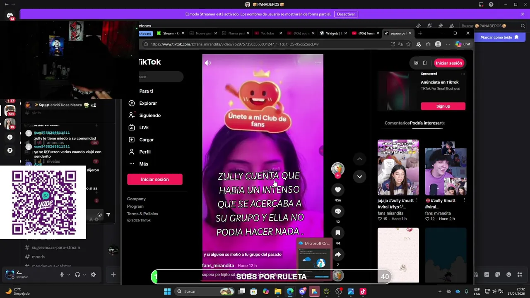
Task: Click Desactivar to disable Streamer mode
Action: (346, 14)
